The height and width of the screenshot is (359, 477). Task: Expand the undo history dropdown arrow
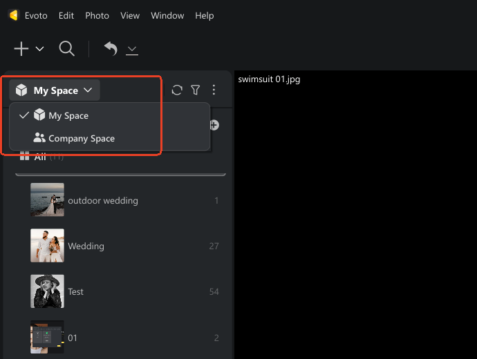pos(132,49)
